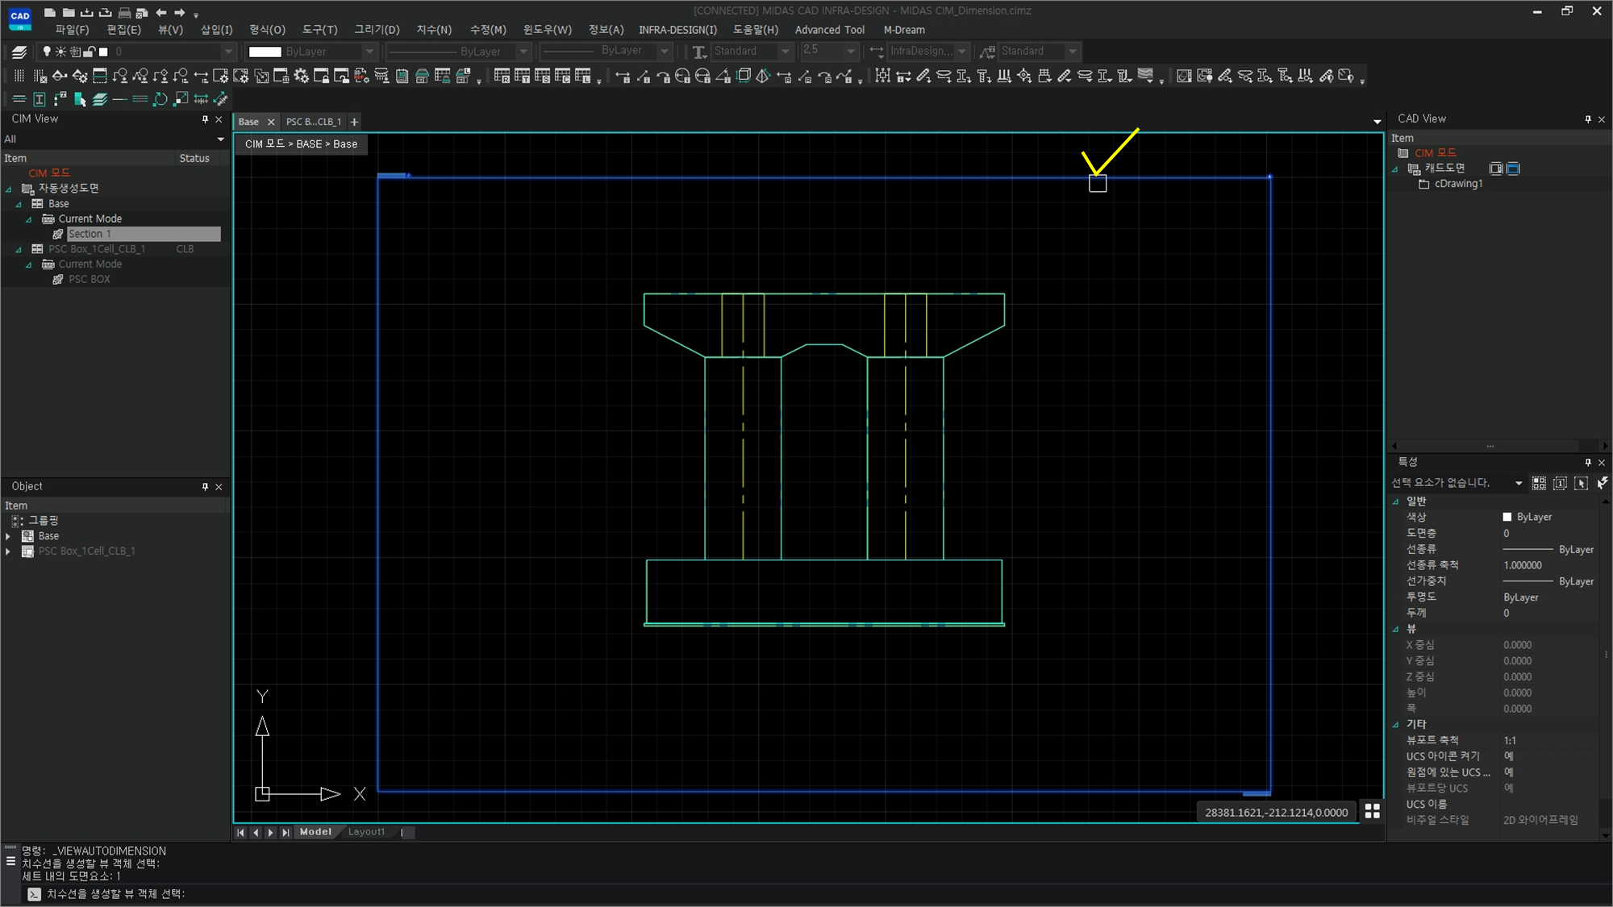Click the PDF export toolbar icon

point(361,76)
